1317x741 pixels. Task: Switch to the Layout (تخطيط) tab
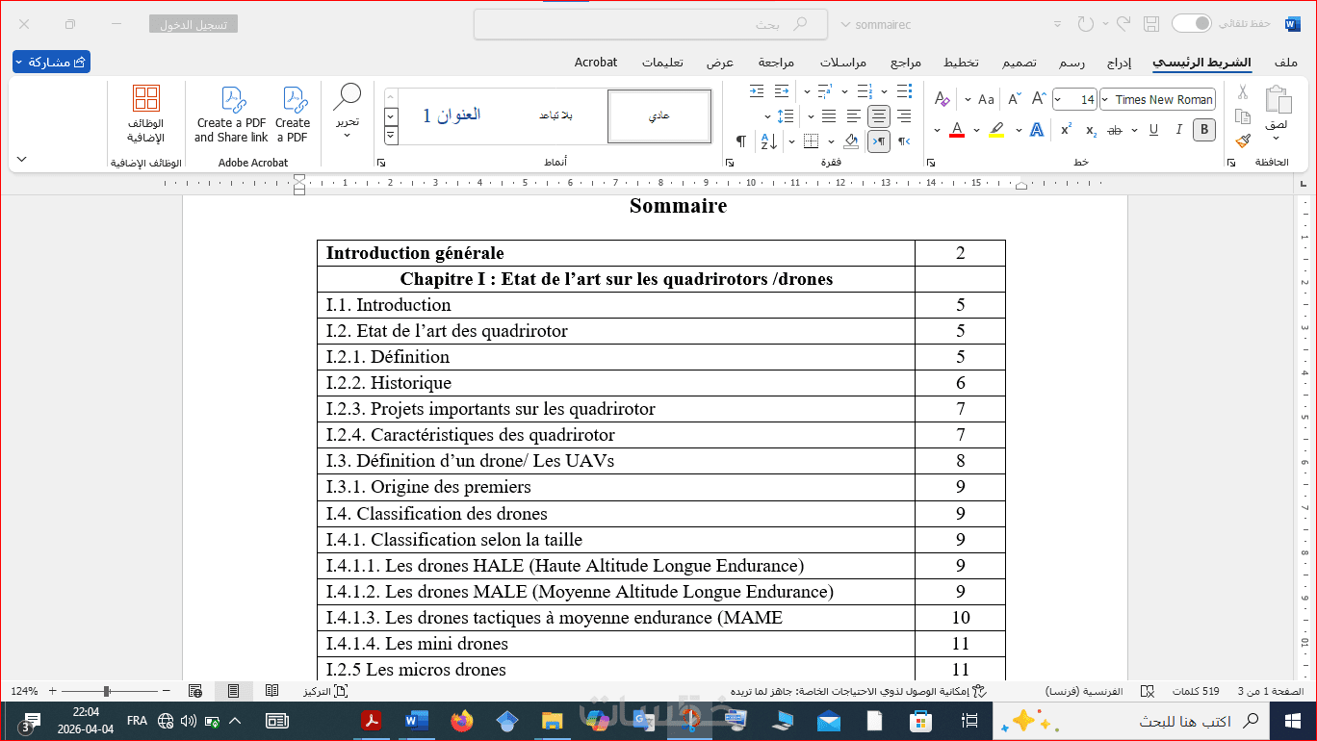[x=960, y=63]
